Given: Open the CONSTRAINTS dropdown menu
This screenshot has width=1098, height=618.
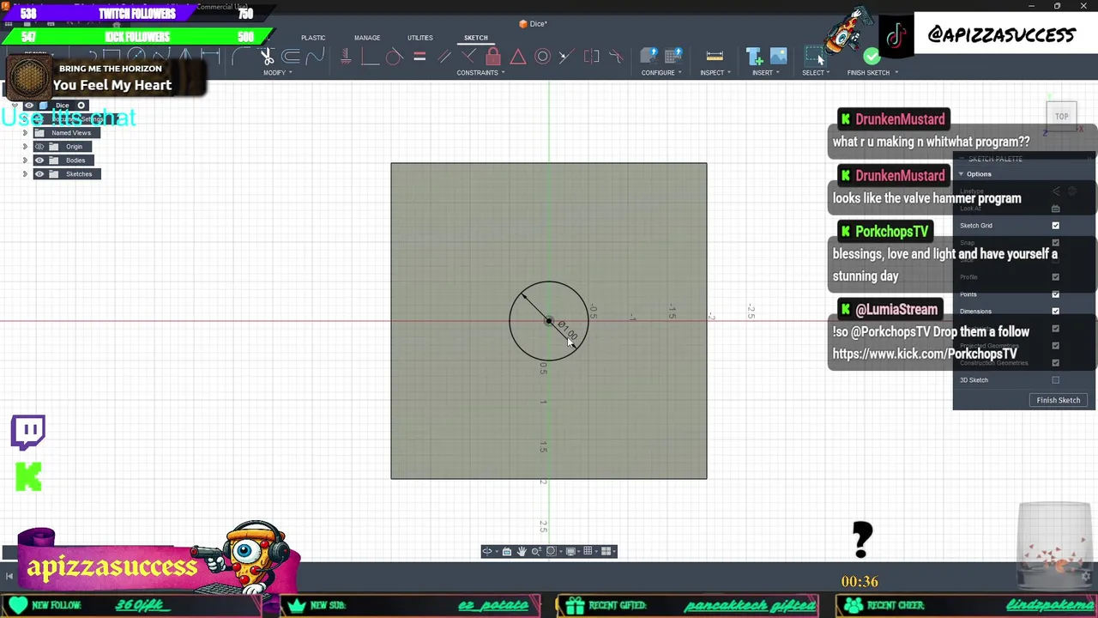Looking at the screenshot, I should 480,73.
